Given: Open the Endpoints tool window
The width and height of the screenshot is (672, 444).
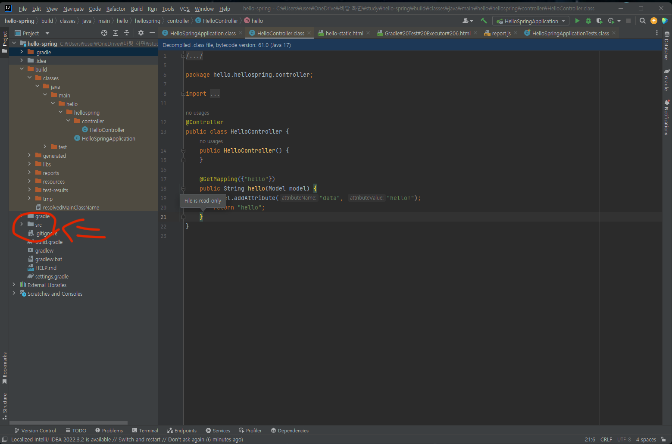Looking at the screenshot, I should tap(182, 430).
